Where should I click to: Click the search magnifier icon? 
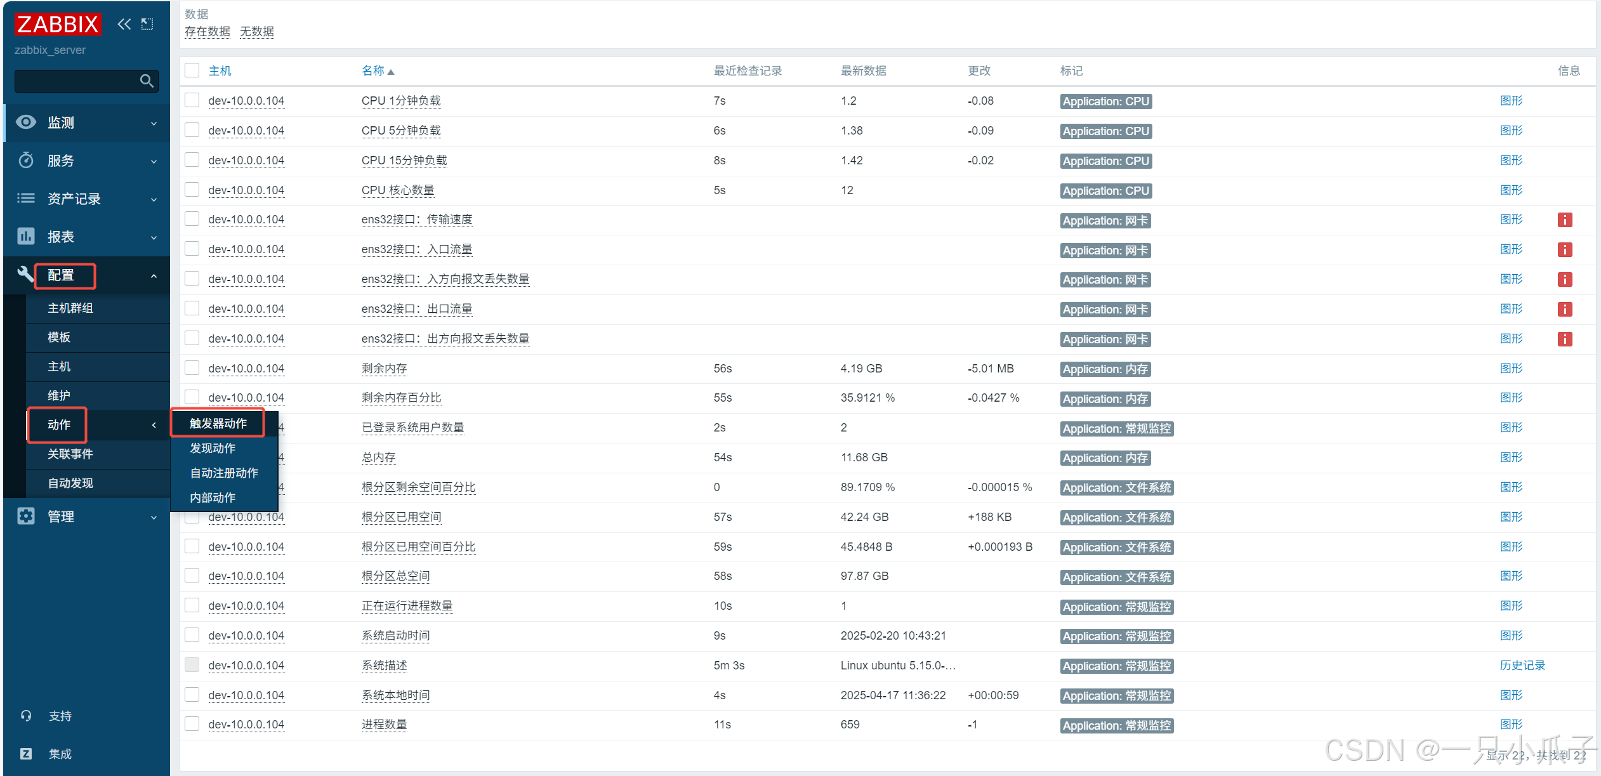pos(147,81)
